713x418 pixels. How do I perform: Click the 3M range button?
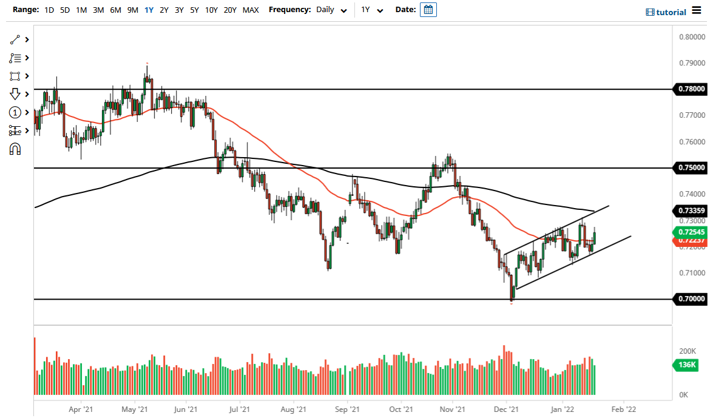[x=98, y=10]
